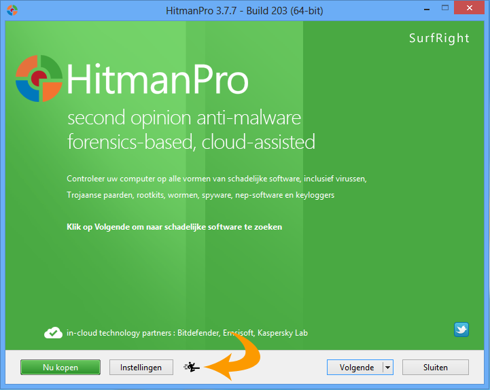Open Instellingen settings
490x390 pixels.
tap(141, 367)
